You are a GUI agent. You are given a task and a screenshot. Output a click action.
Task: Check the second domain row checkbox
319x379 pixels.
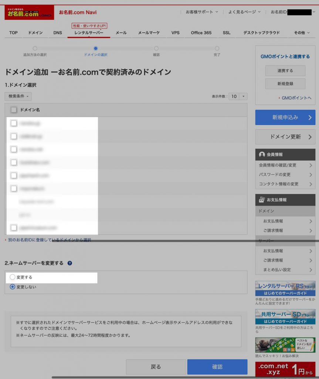click(14, 136)
